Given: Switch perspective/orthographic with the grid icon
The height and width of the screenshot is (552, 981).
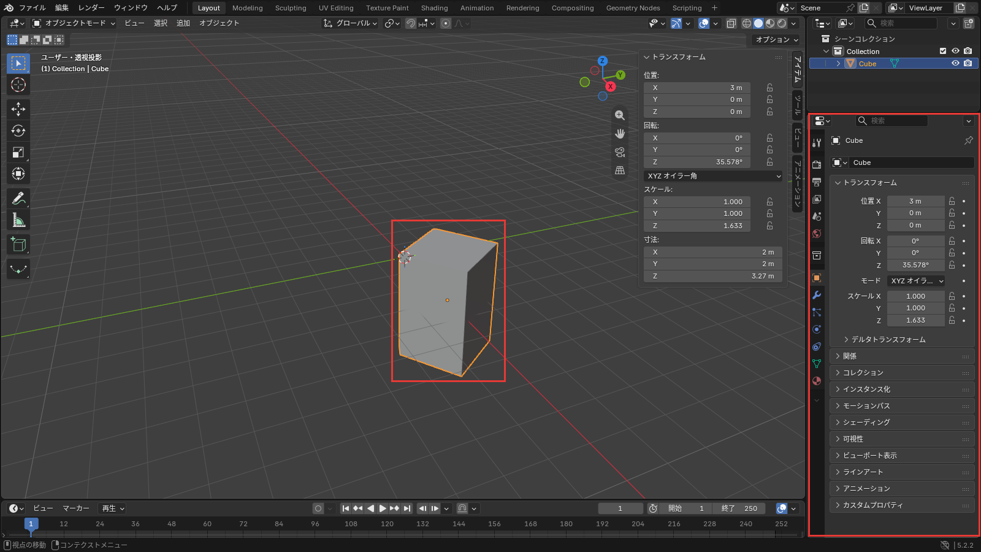Looking at the screenshot, I should (620, 171).
